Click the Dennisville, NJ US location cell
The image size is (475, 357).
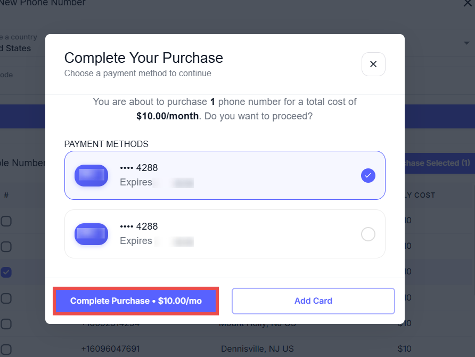click(x=257, y=349)
